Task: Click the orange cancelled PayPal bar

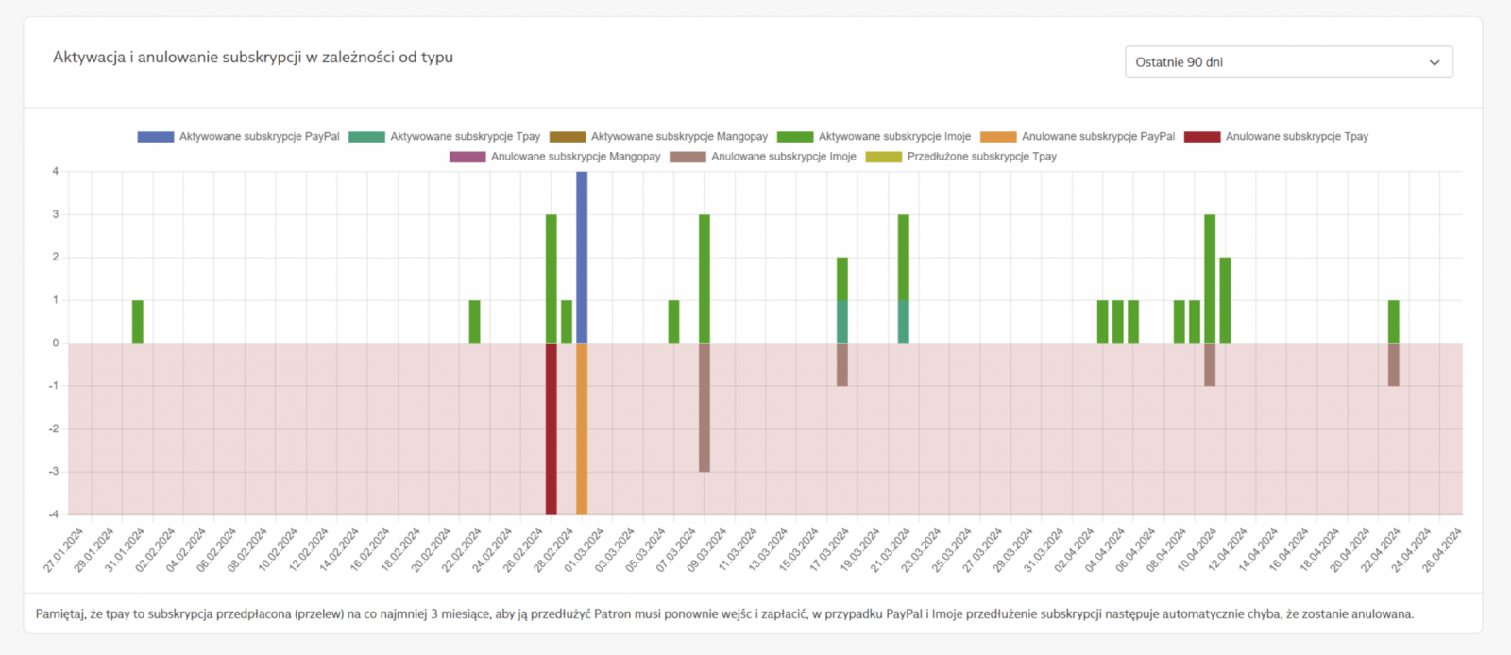Action: [582, 428]
